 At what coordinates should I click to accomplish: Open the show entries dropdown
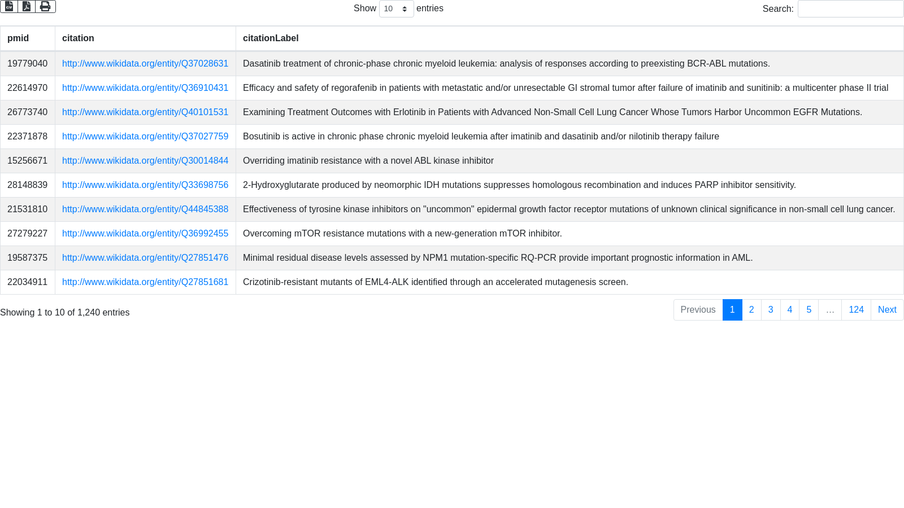(x=396, y=9)
